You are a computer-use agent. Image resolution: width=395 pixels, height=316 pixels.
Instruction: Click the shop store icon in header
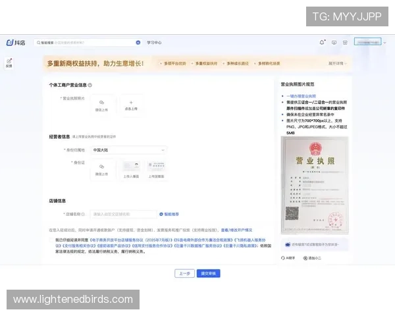[x=345, y=43]
